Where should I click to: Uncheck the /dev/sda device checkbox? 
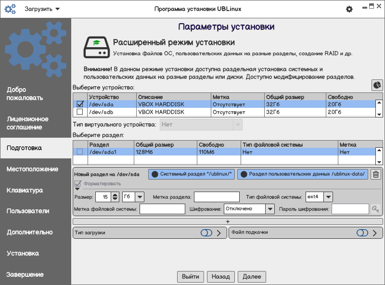(80, 104)
